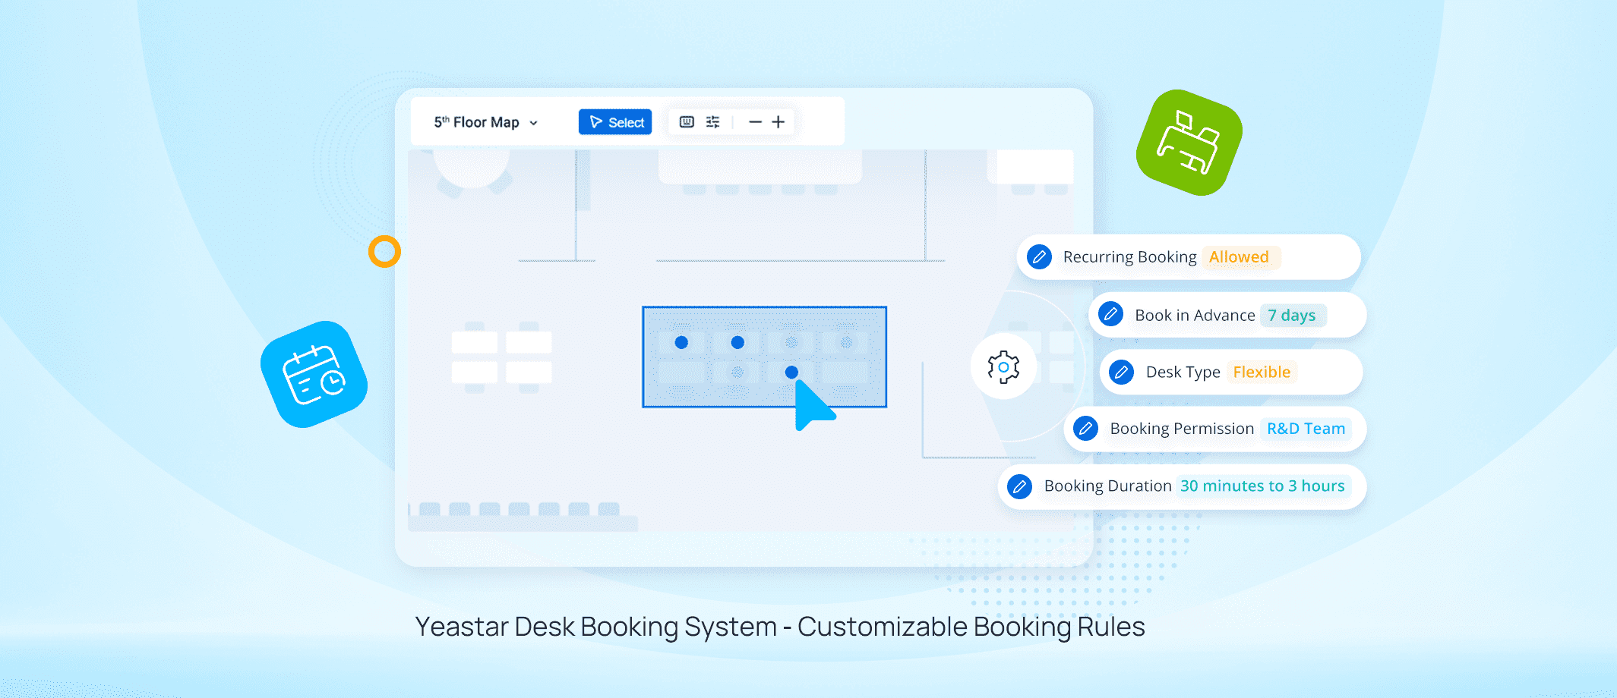This screenshot has width=1617, height=698.
Task: Click the "Desk Type" label
Action: click(1183, 372)
